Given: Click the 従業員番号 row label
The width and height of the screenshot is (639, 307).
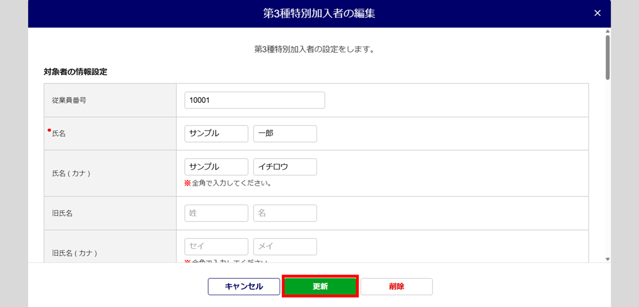Looking at the screenshot, I should coord(69,100).
